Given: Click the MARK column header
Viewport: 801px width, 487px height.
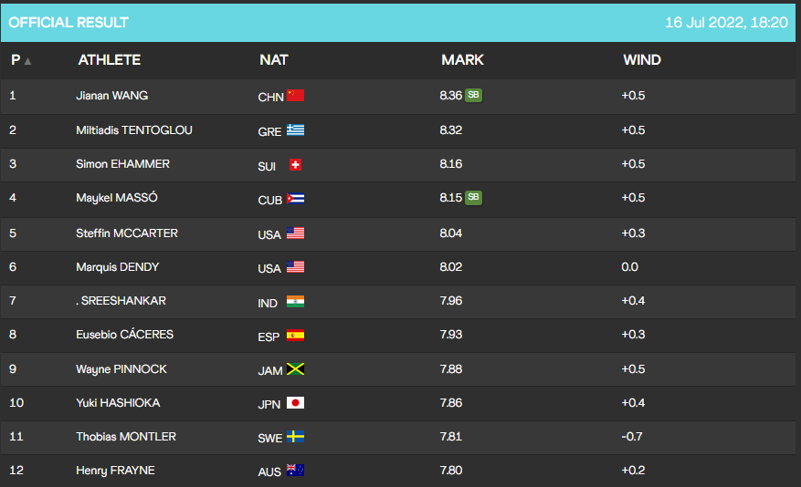Looking at the screenshot, I should pos(462,60).
